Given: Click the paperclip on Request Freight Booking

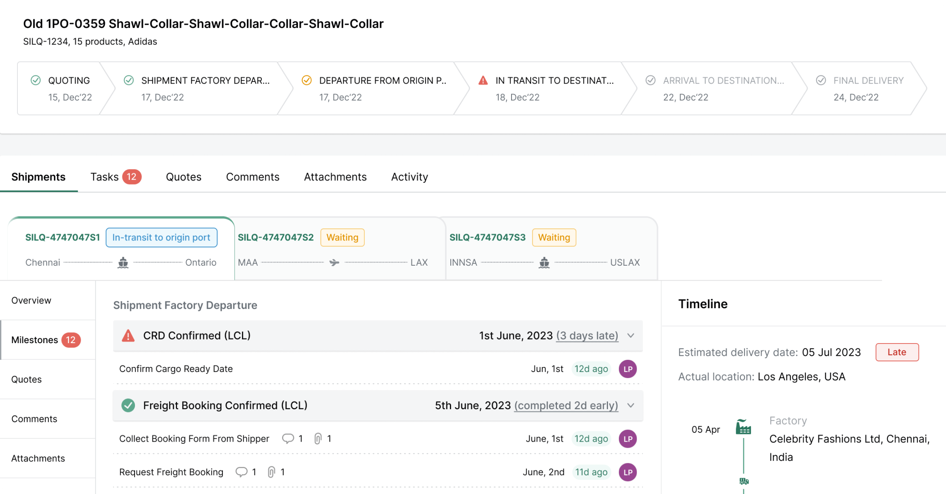Looking at the screenshot, I should click(x=271, y=472).
